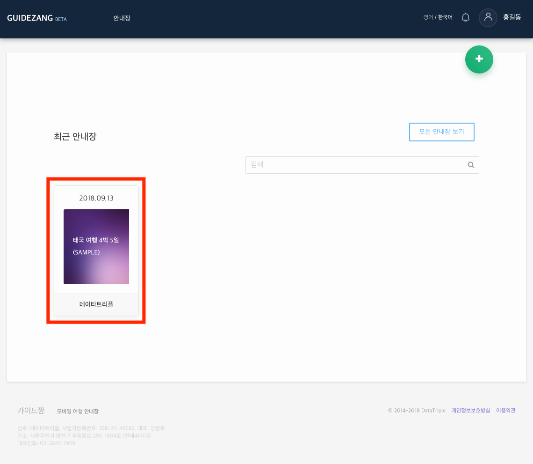
Task: Open the 개인정보보호방침 link
Action: tap(470, 411)
